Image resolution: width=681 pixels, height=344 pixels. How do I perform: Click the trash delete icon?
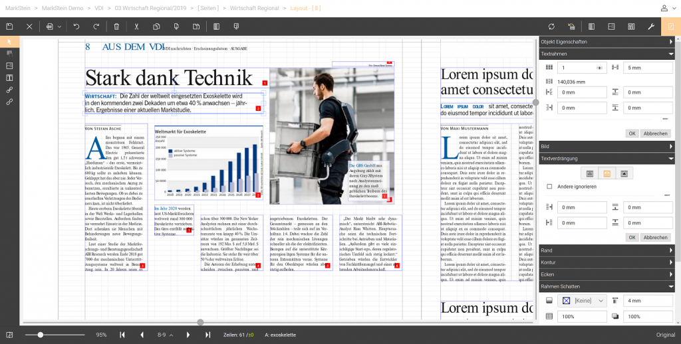tap(116, 27)
